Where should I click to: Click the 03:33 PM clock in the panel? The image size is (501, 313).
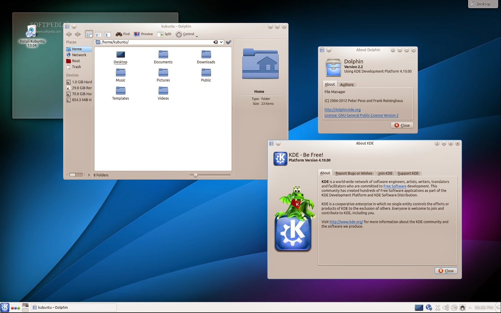tap(484, 308)
